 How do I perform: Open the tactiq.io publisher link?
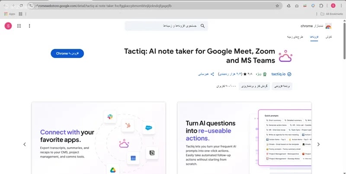tap(278, 74)
